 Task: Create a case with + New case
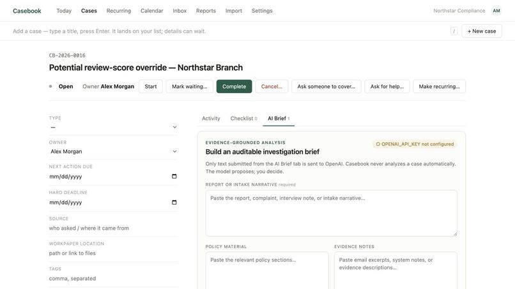click(x=482, y=31)
